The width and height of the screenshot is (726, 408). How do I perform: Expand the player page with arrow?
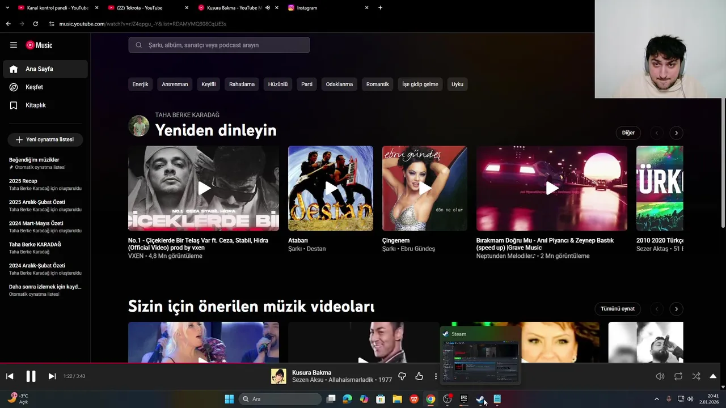click(713, 376)
